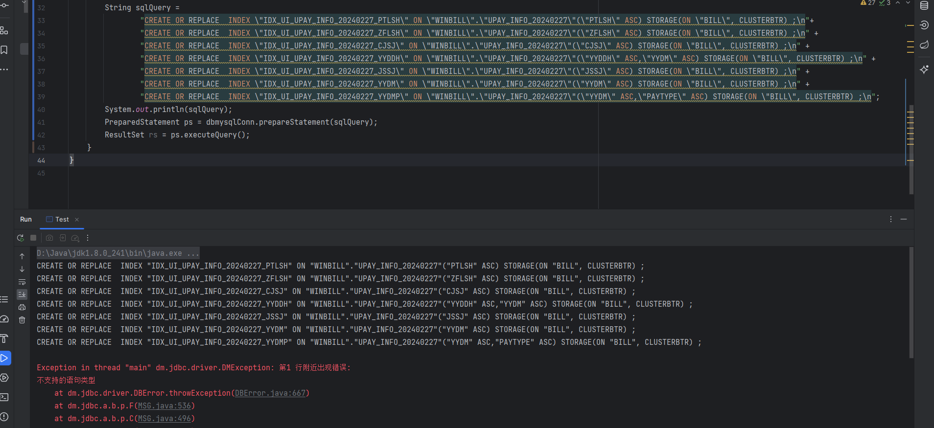Open the Services tool window
Image resolution: width=934 pixels, height=428 pixels.
click(x=4, y=378)
